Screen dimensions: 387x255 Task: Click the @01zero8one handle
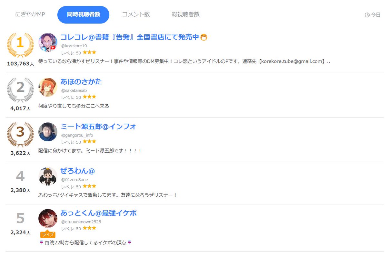[74, 180]
